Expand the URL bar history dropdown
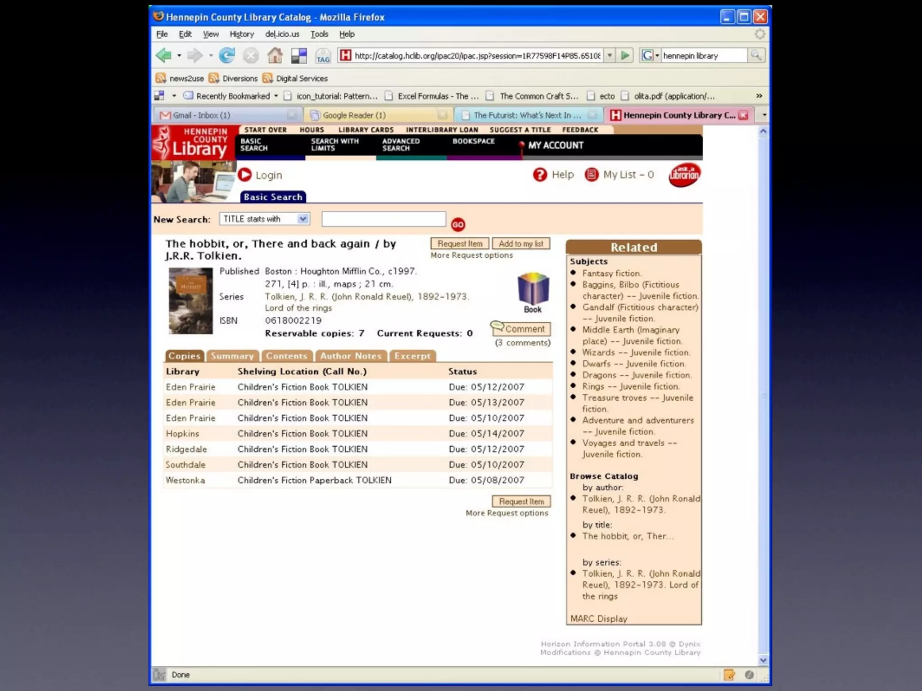 (x=610, y=55)
